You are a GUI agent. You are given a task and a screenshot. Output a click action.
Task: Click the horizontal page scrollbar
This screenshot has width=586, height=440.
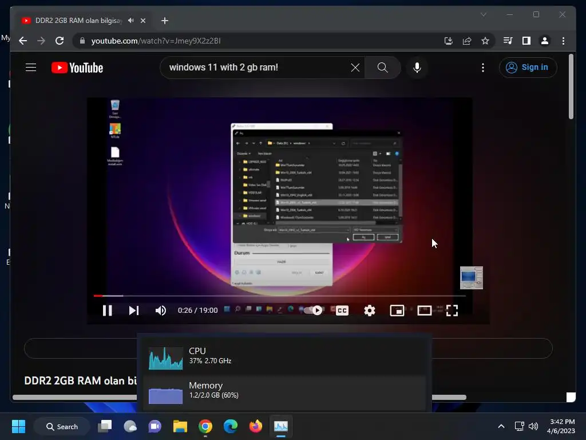pos(239,398)
